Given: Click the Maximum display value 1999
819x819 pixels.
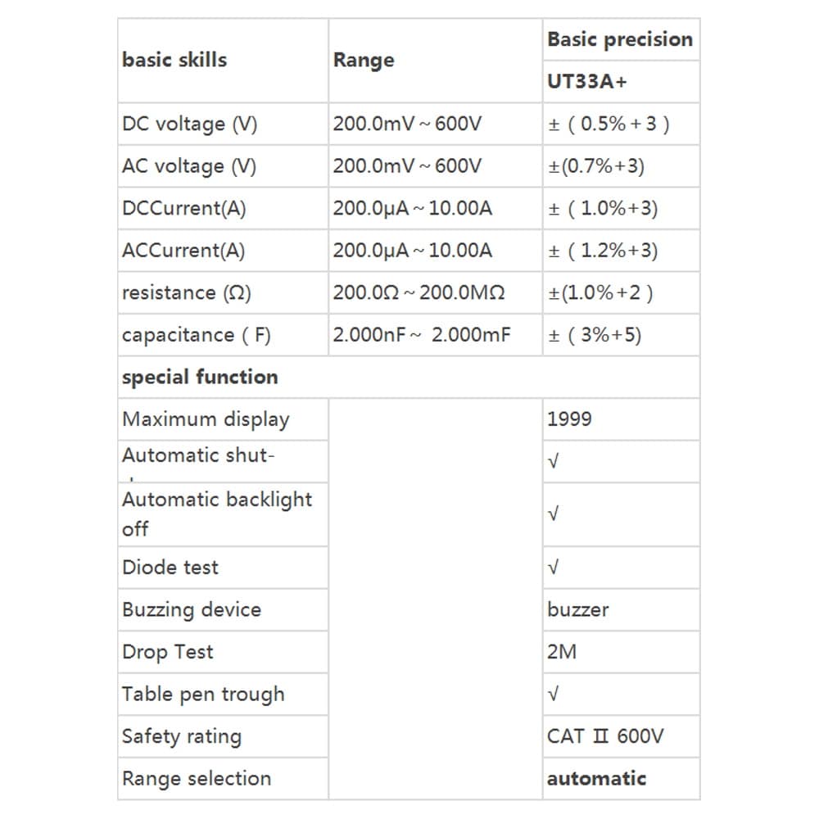Looking at the screenshot, I should (569, 419).
